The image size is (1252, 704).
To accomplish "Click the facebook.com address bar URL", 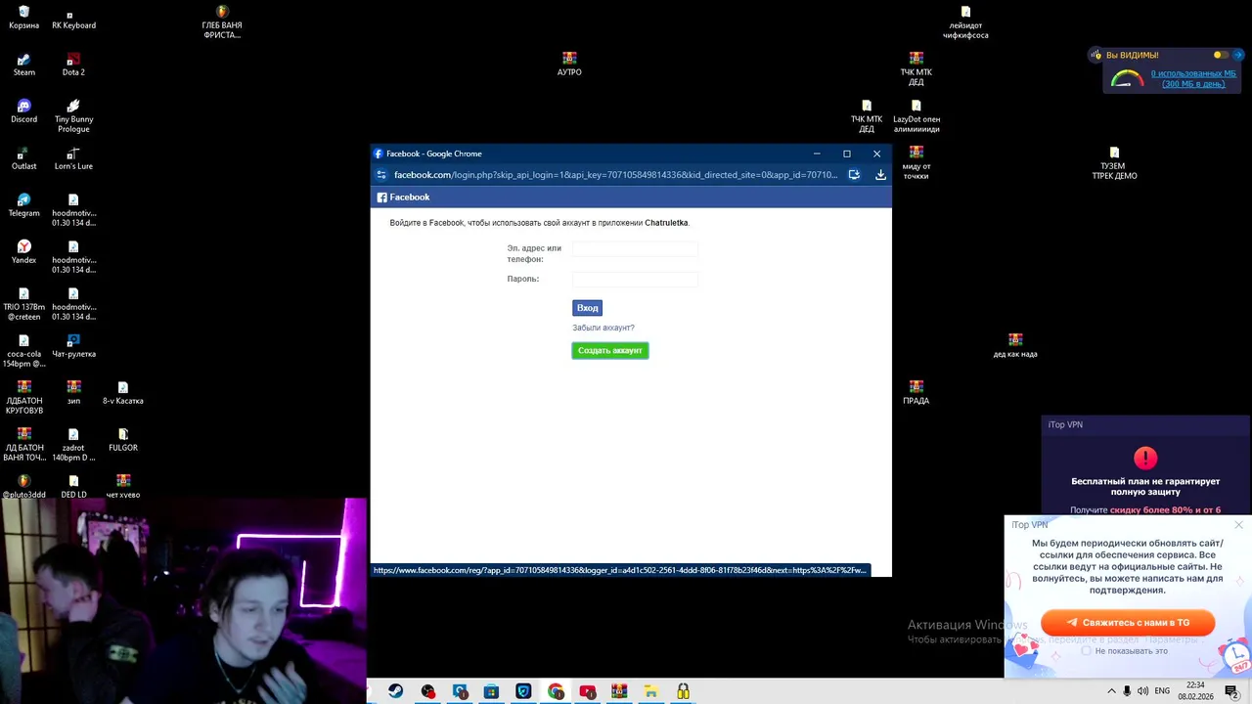I will [x=615, y=175].
